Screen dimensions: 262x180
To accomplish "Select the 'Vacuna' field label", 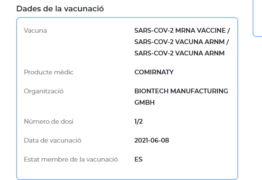I will pos(35,30).
